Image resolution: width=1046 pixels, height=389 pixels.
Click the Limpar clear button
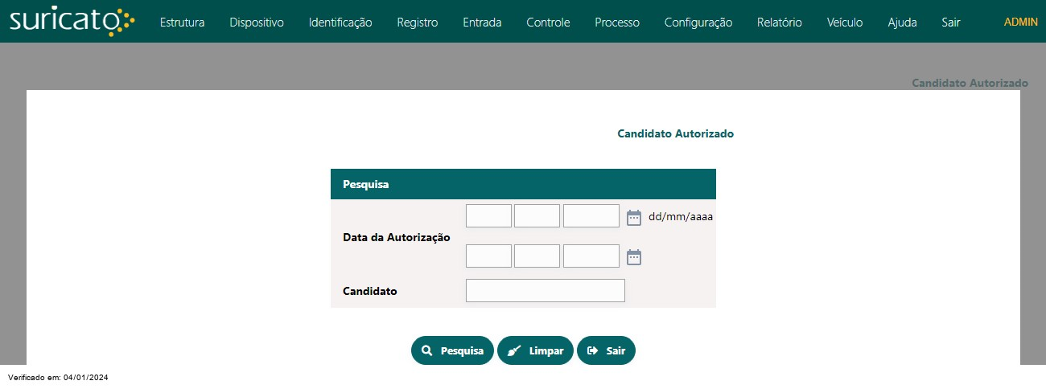(x=535, y=350)
